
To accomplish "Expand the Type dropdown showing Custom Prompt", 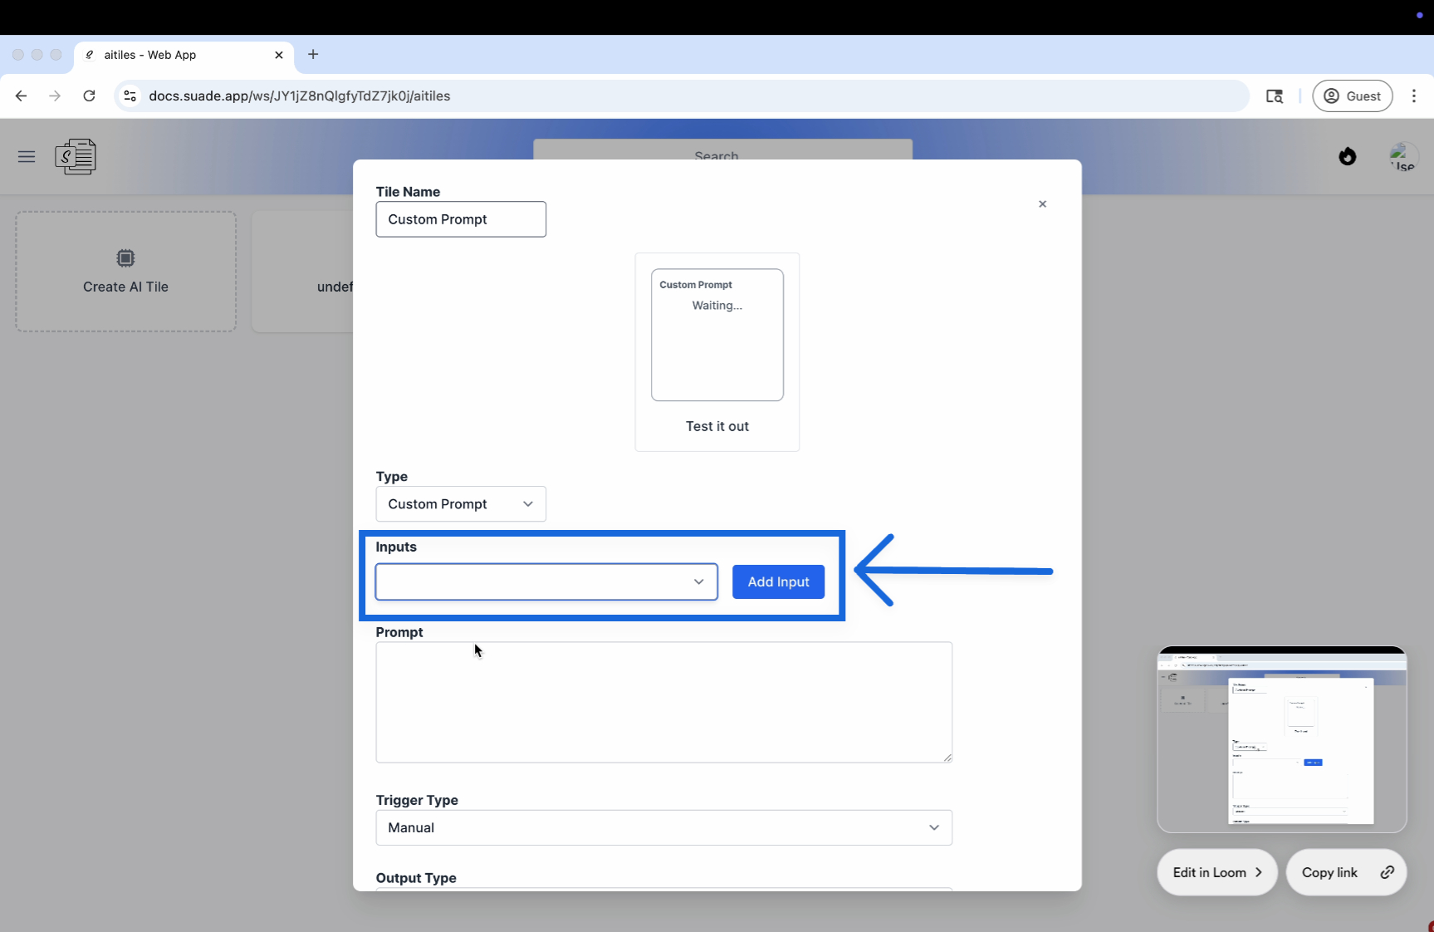I will (x=461, y=504).
